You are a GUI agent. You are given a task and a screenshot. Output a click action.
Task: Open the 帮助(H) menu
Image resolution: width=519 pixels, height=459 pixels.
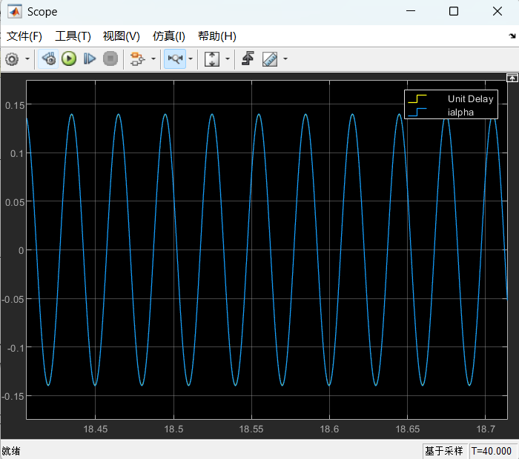click(x=216, y=36)
